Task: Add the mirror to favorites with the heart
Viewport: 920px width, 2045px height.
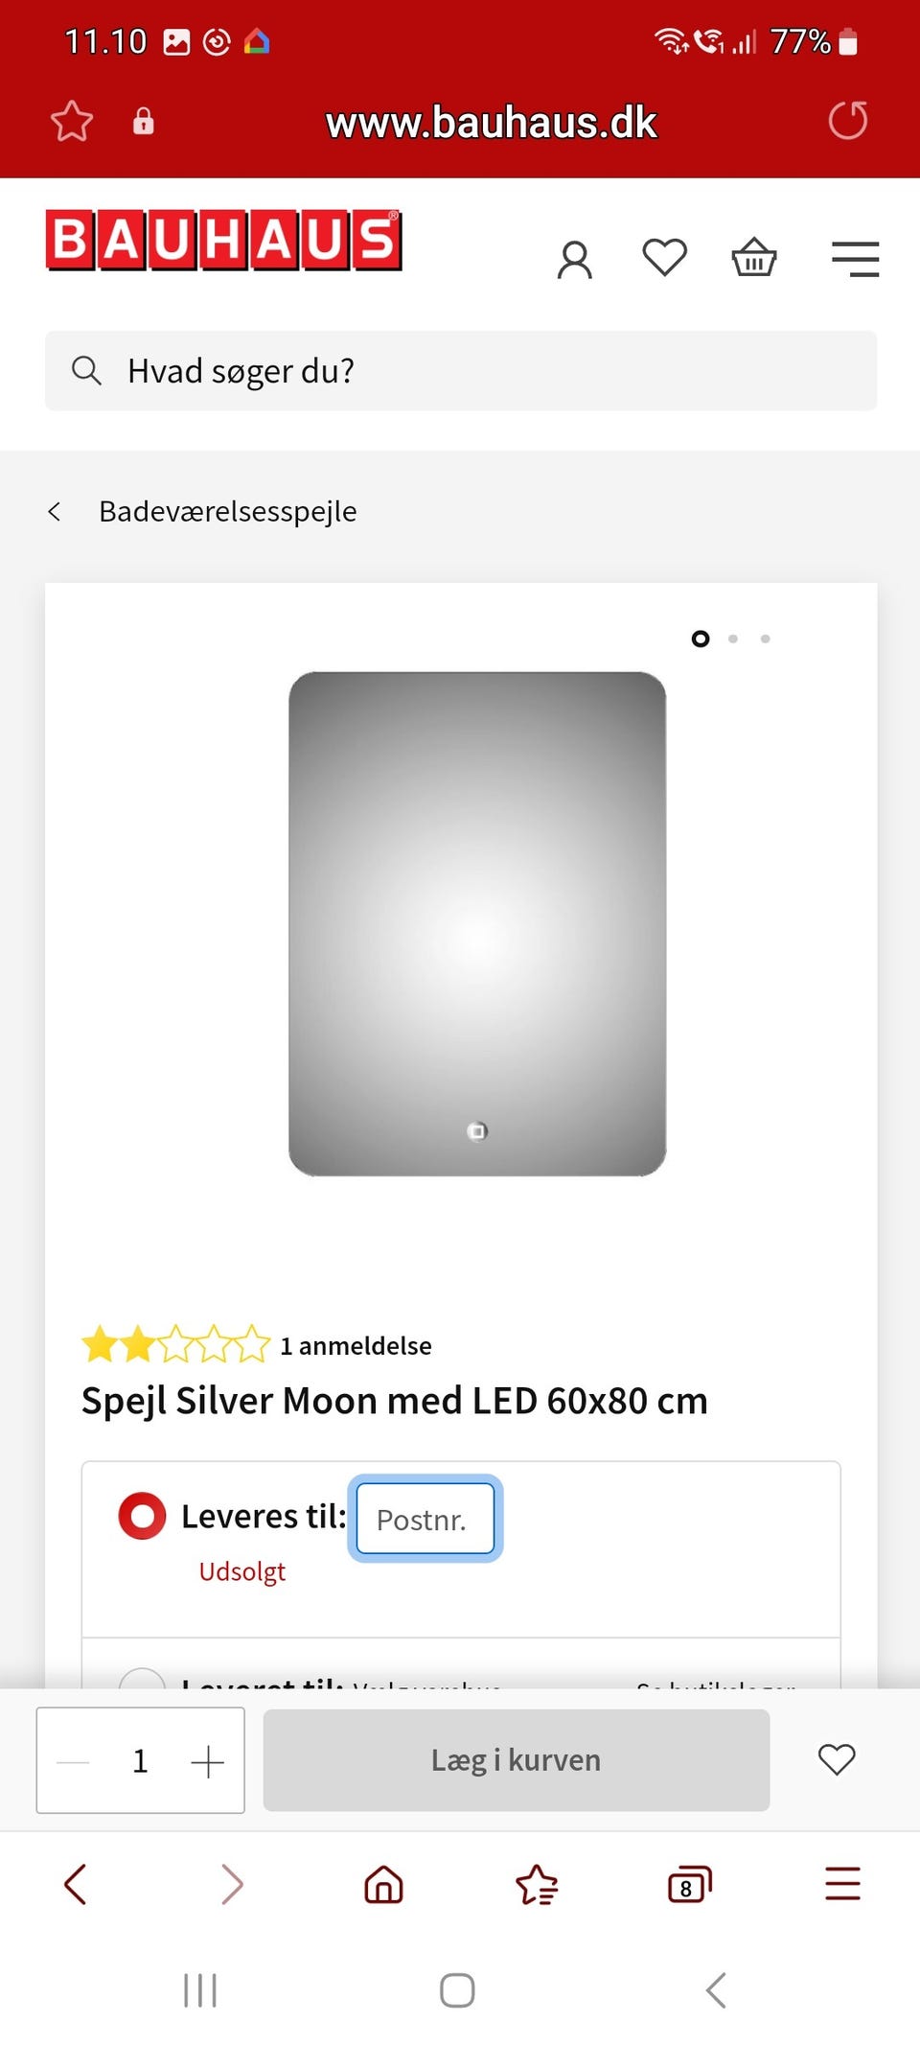Action: click(x=836, y=1759)
